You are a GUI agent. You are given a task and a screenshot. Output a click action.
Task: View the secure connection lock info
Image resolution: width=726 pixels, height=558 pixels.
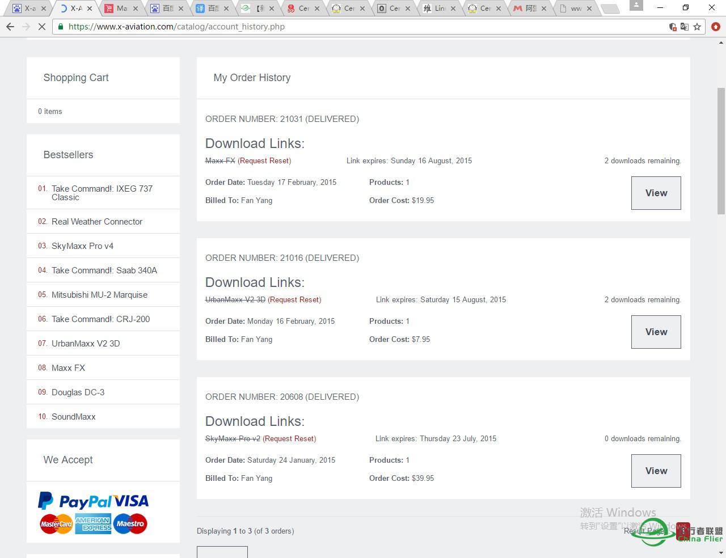(x=61, y=27)
